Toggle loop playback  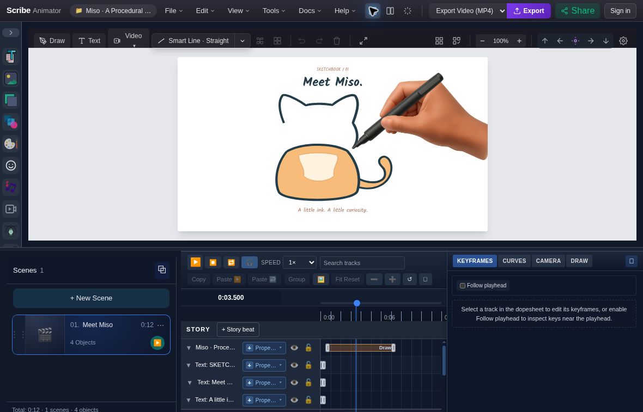click(231, 262)
